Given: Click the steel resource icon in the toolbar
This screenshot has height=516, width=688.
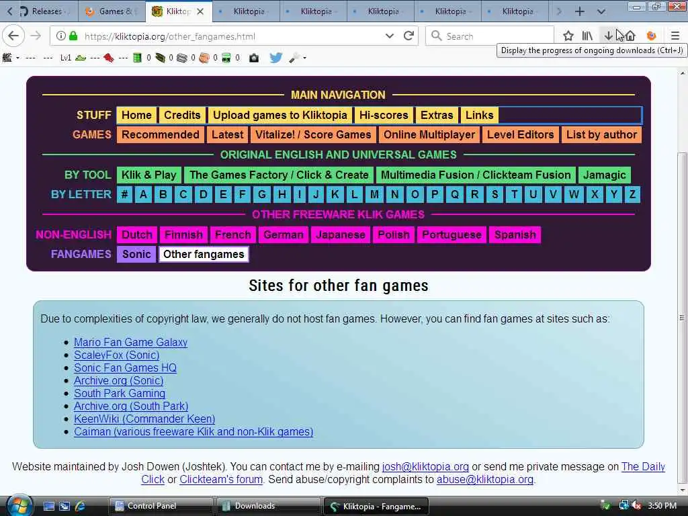Looking at the screenshot, I should click(182, 58).
